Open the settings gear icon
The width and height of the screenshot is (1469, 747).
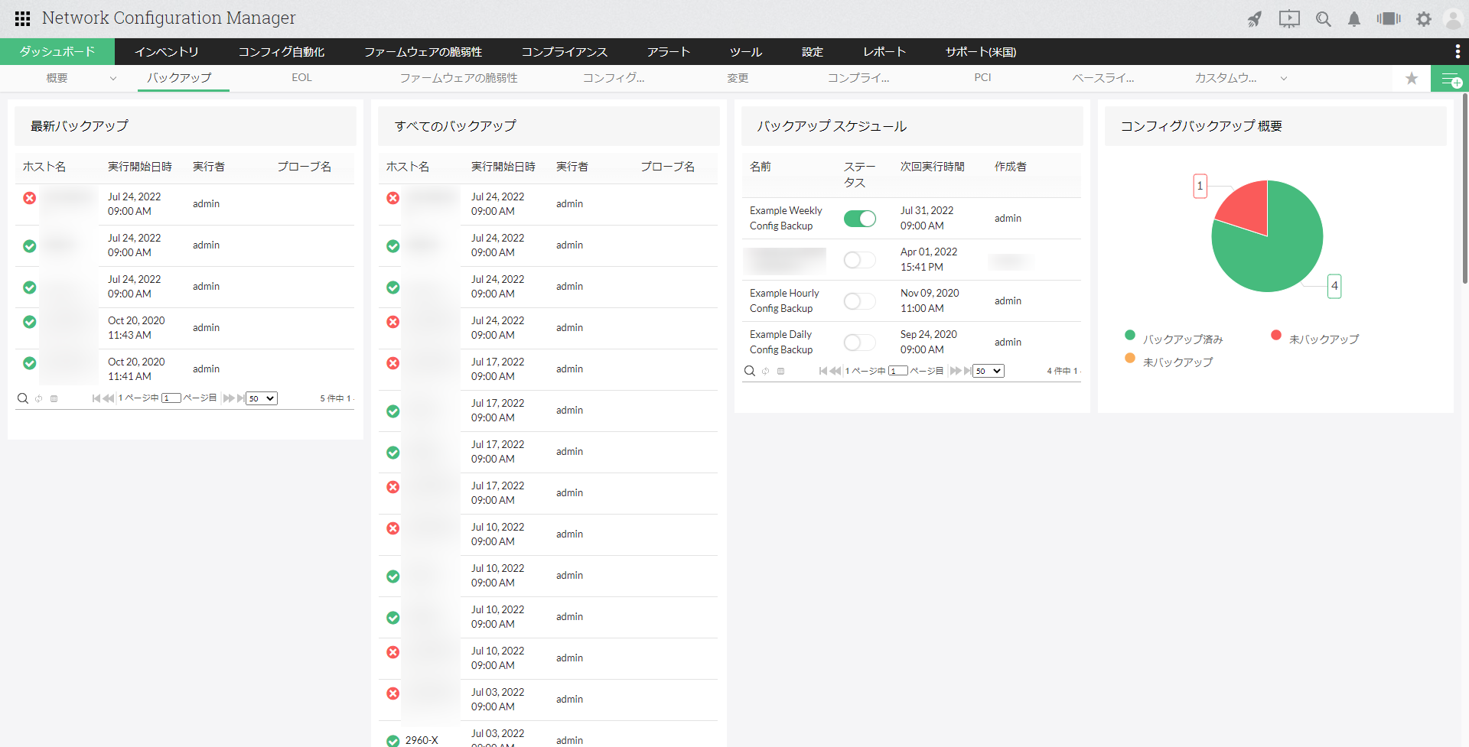1424,19
